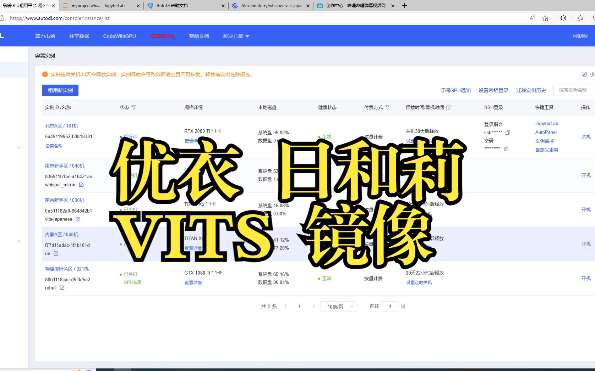Expand the 解决方案 dropdown menu
This screenshot has height=371, width=595.
(236, 36)
